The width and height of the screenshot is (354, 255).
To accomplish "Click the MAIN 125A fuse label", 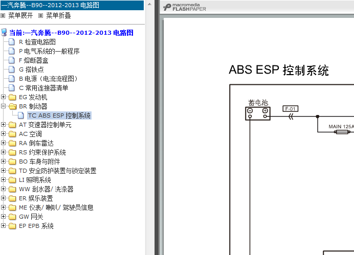I will [x=341, y=127].
